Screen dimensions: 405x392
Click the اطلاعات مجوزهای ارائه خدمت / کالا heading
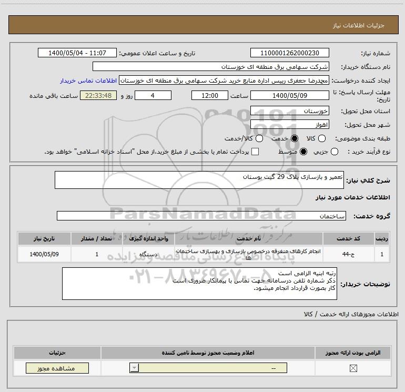351,314
